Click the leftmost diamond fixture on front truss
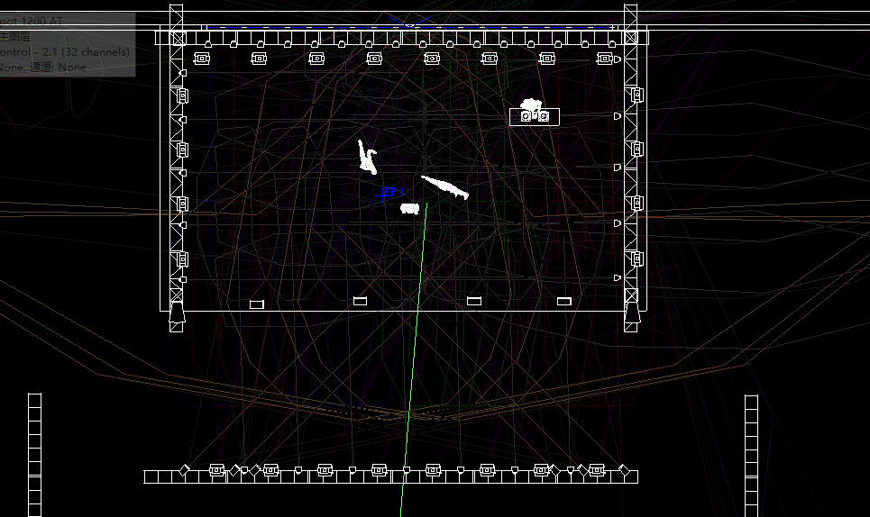Screen dimensions: 870x517 [x=184, y=470]
